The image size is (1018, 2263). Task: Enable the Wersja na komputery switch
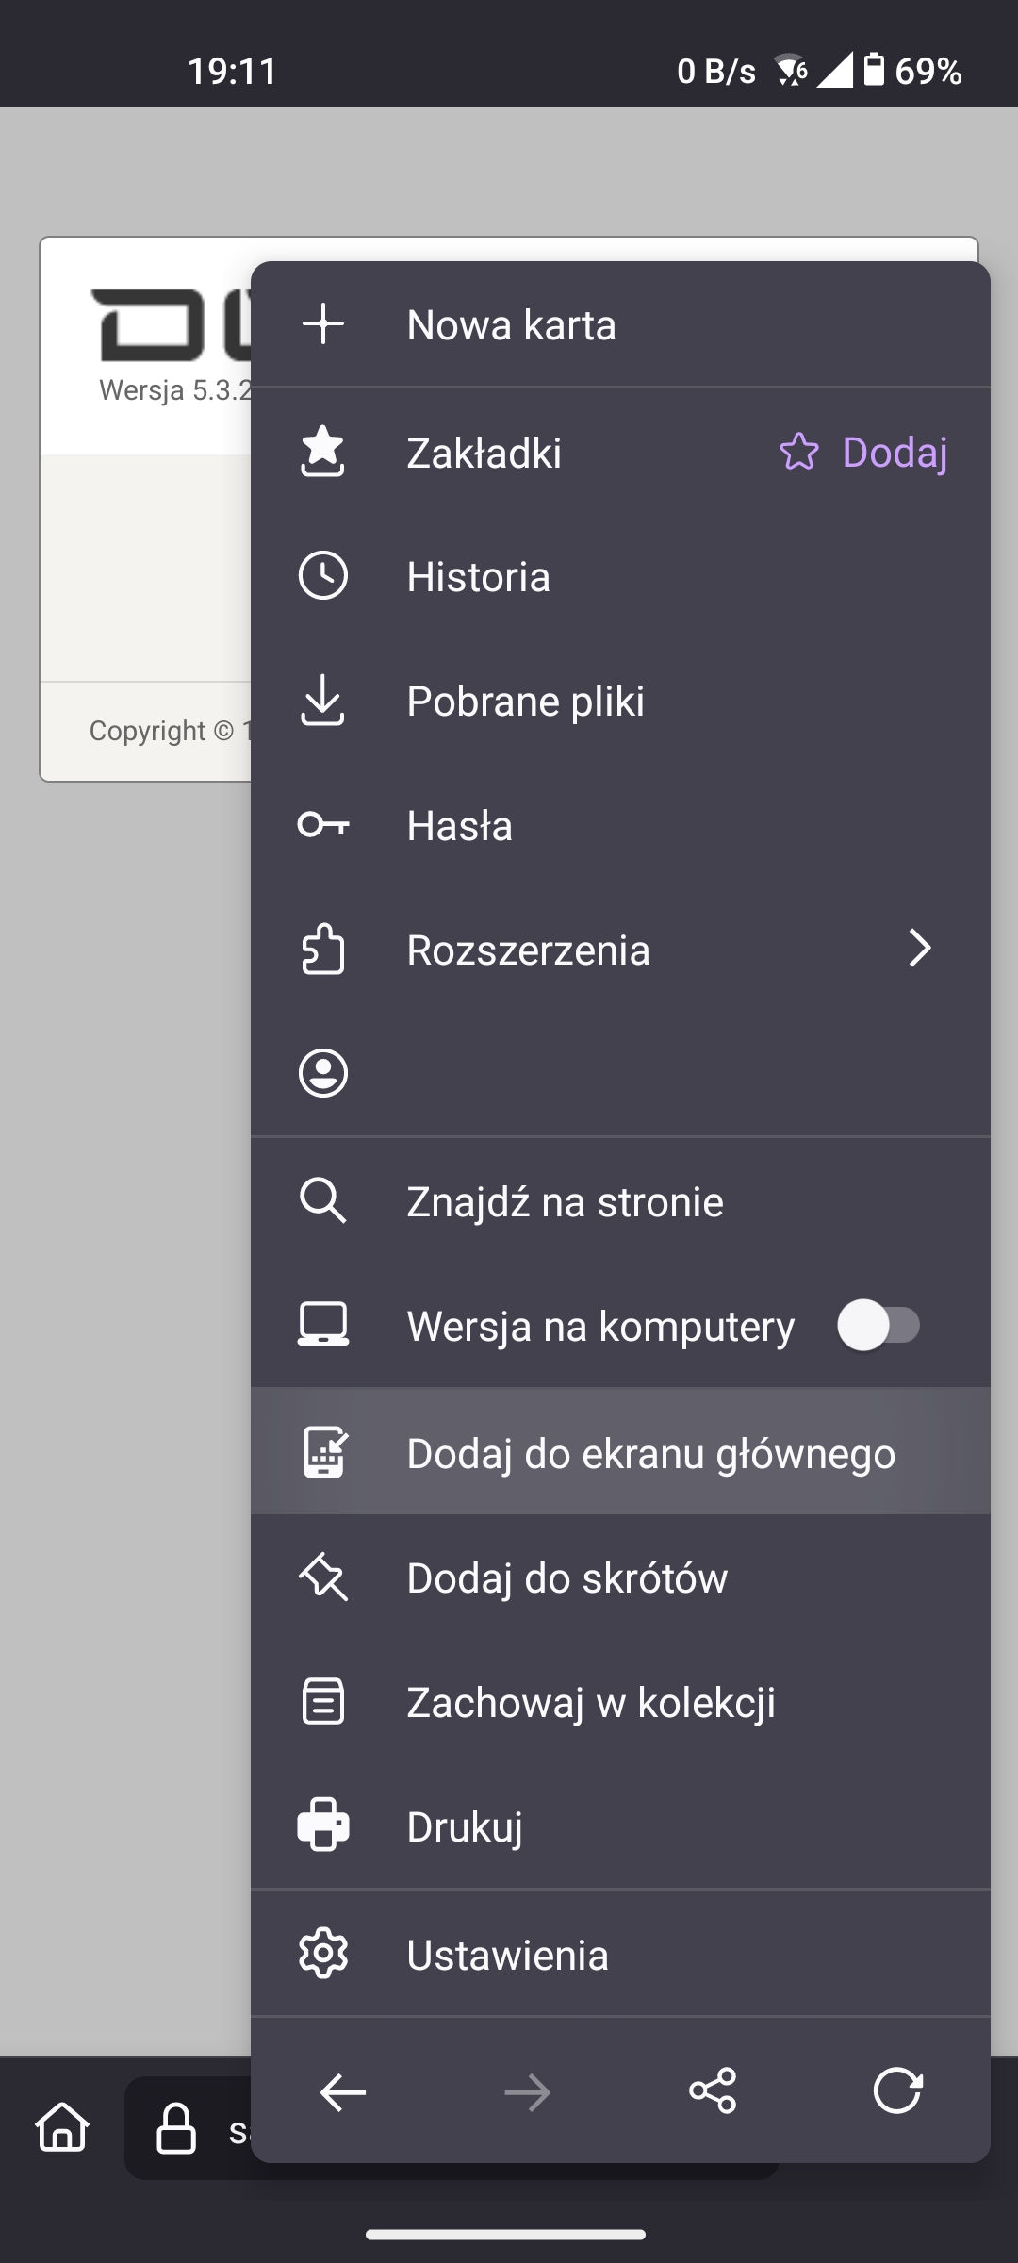coord(878,1326)
